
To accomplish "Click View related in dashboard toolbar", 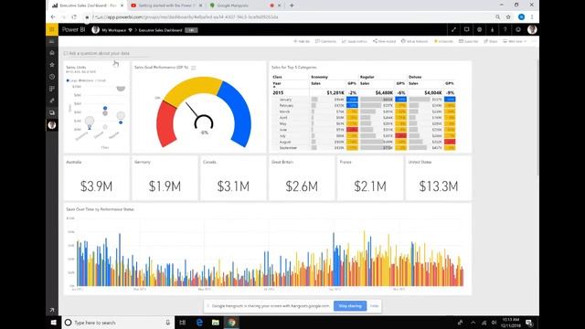I will 384,41.
